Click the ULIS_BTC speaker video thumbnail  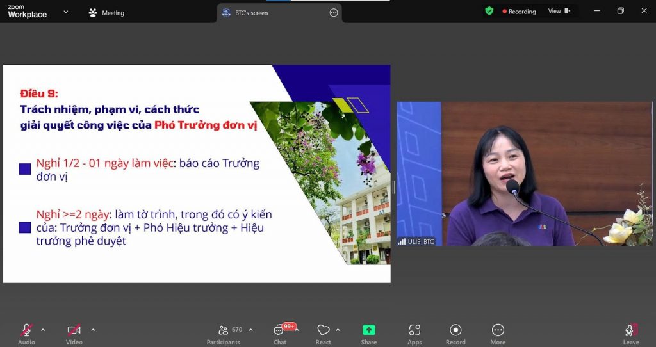coord(524,173)
